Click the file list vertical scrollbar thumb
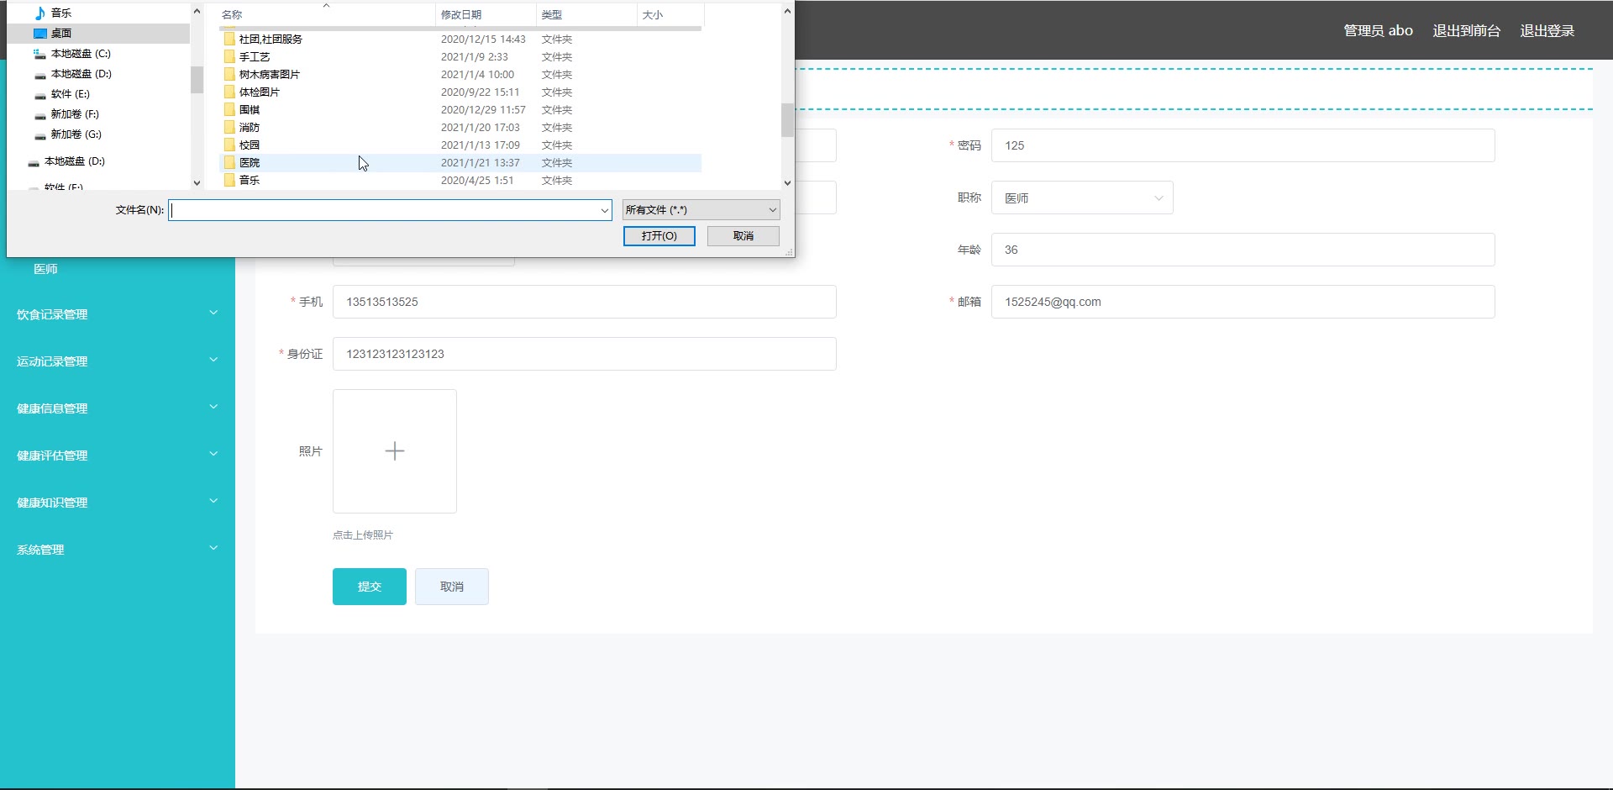This screenshot has height=790, width=1613. click(787, 120)
